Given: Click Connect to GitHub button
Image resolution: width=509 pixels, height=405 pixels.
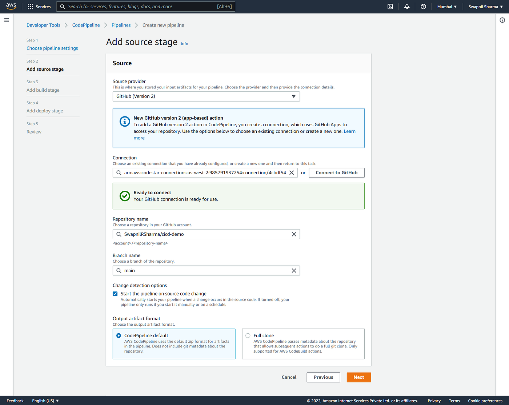Looking at the screenshot, I should coord(337,173).
